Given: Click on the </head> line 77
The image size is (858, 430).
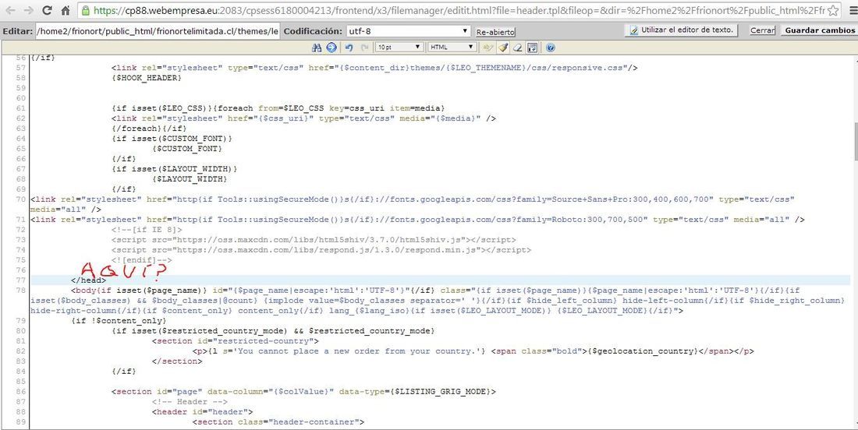Looking at the screenshot, I should tap(89, 280).
